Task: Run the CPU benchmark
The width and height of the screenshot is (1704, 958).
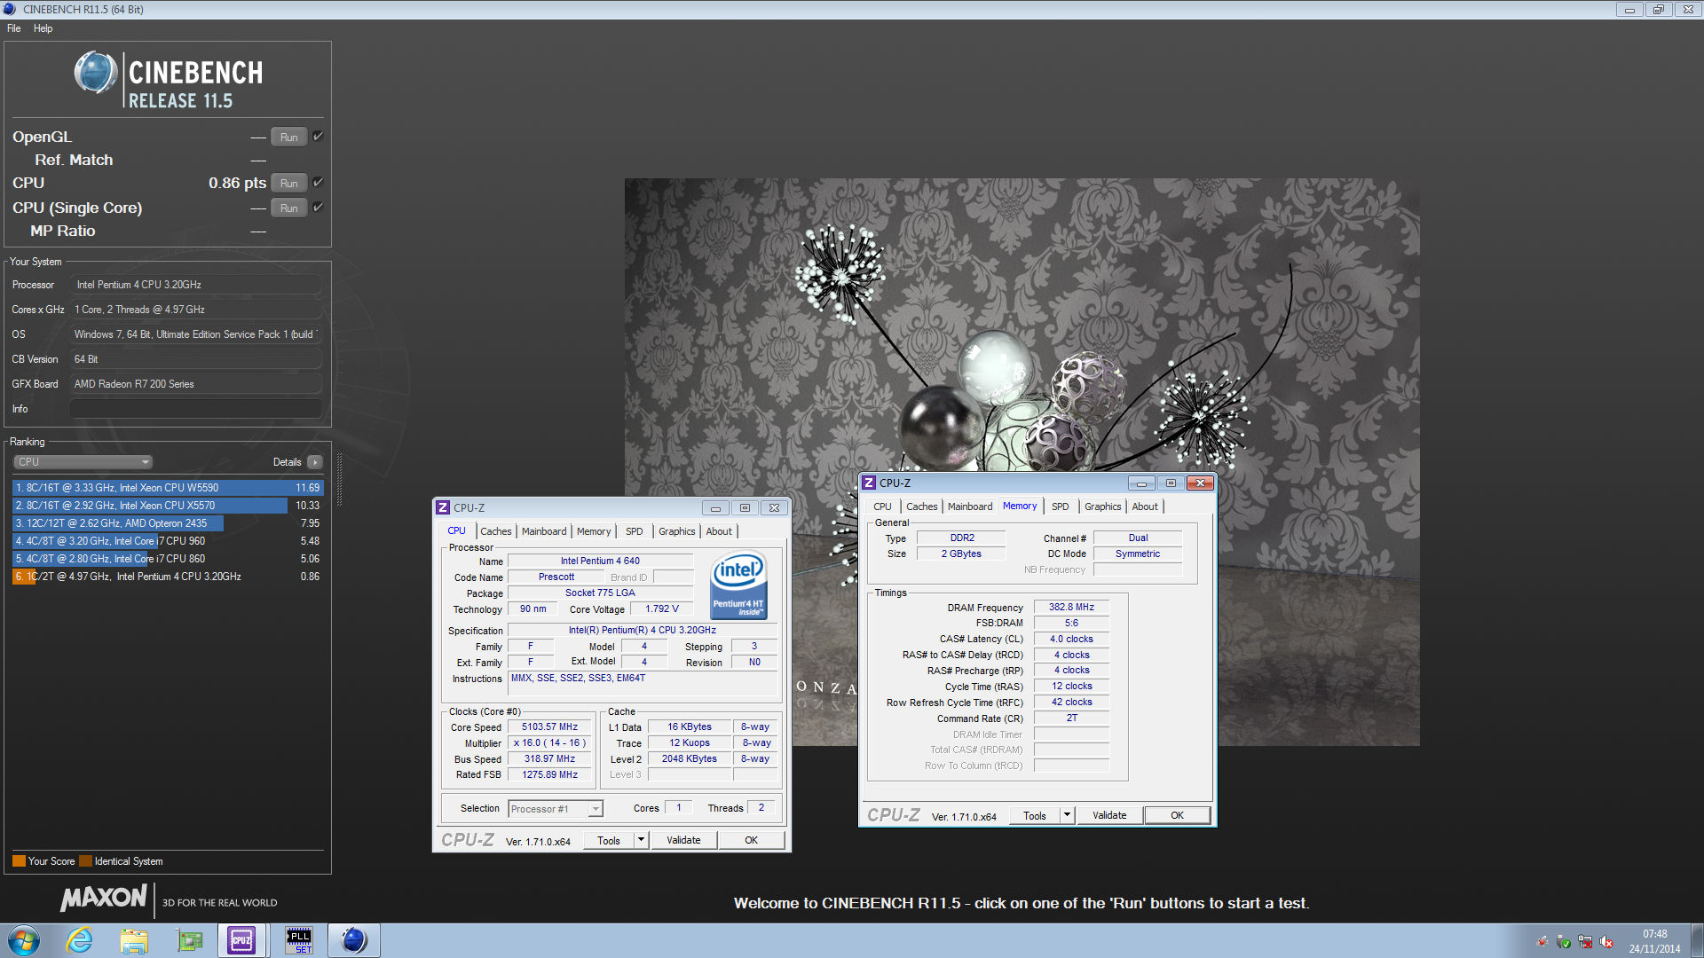Action: pyautogui.click(x=289, y=183)
